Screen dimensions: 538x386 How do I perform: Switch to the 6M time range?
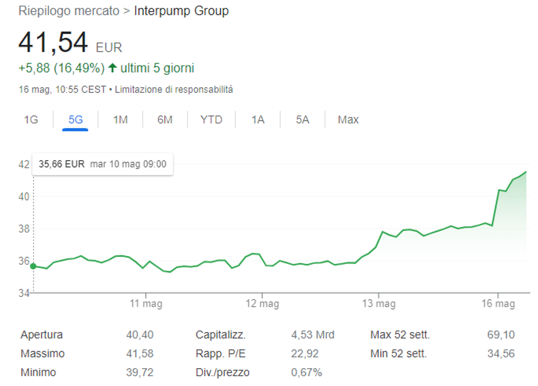pos(165,120)
